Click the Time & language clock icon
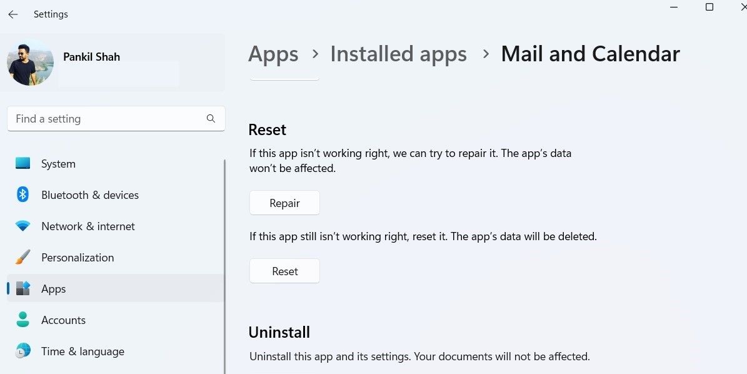This screenshot has height=374, width=747. click(23, 351)
